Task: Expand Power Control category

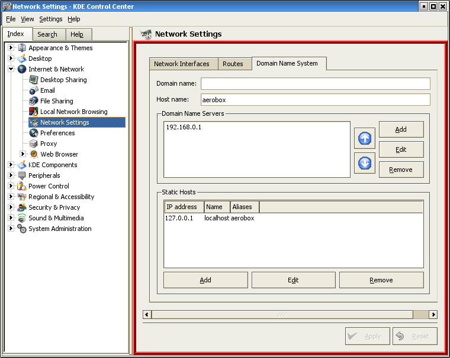Action: point(11,185)
